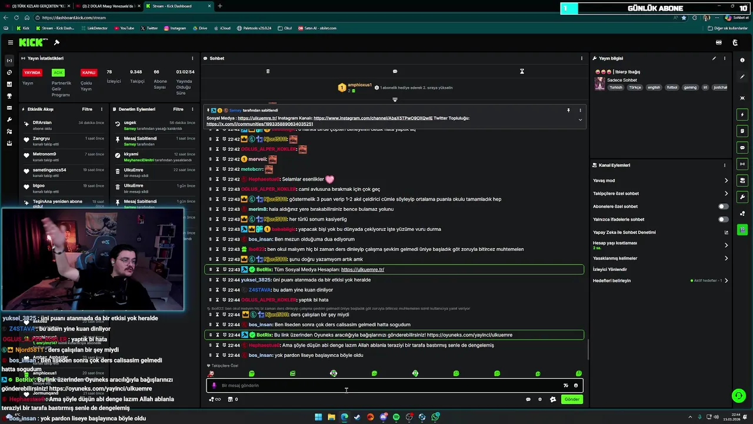
Task: Open the emoji picker in message box
Action: point(575,386)
